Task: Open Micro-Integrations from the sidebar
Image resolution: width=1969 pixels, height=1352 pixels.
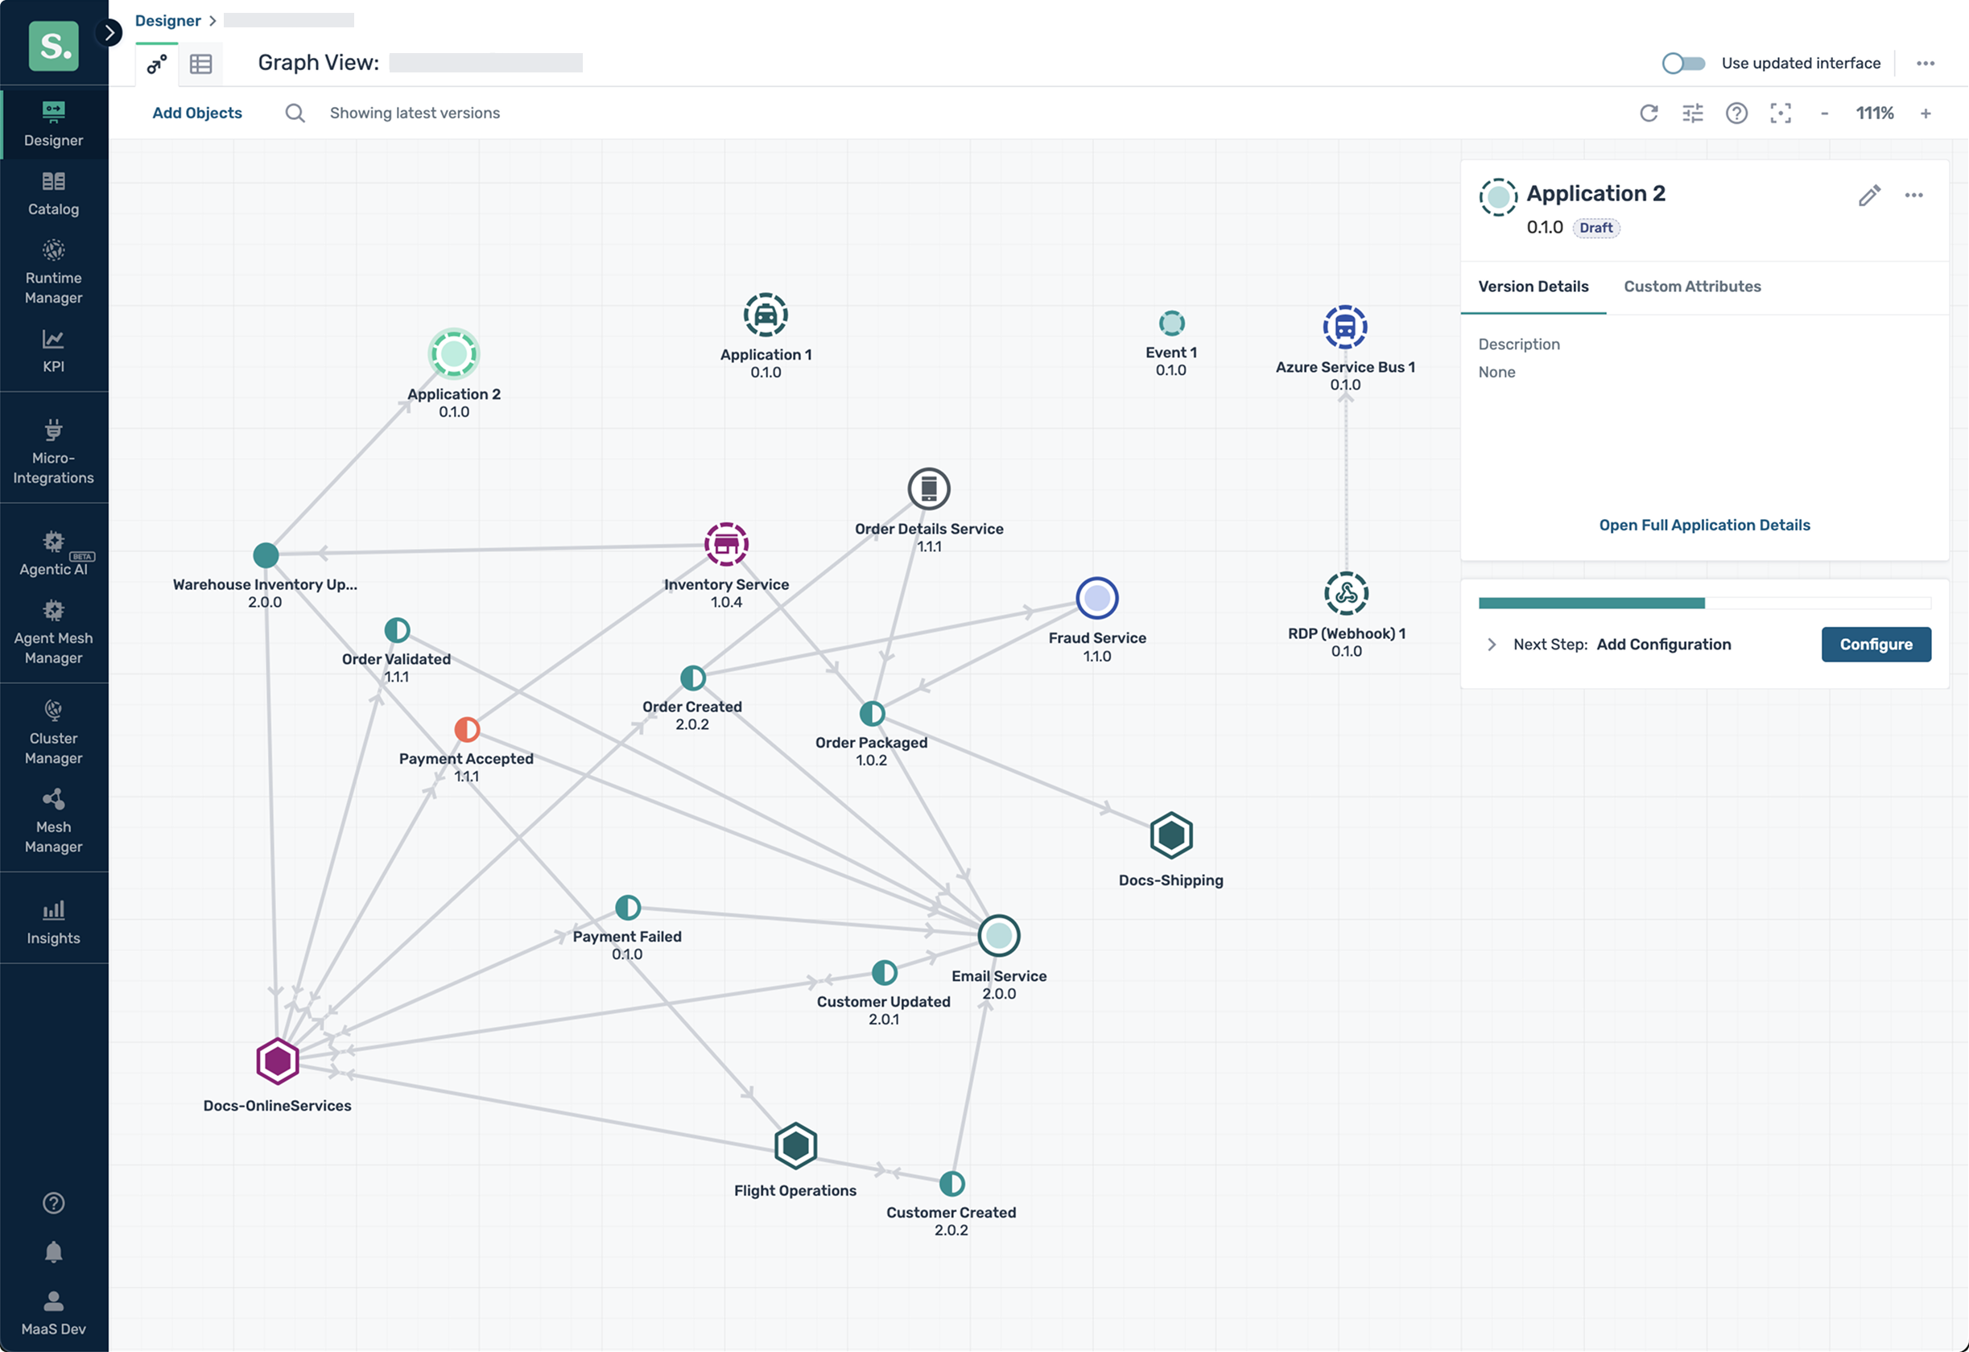Action: click(x=53, y=447)
